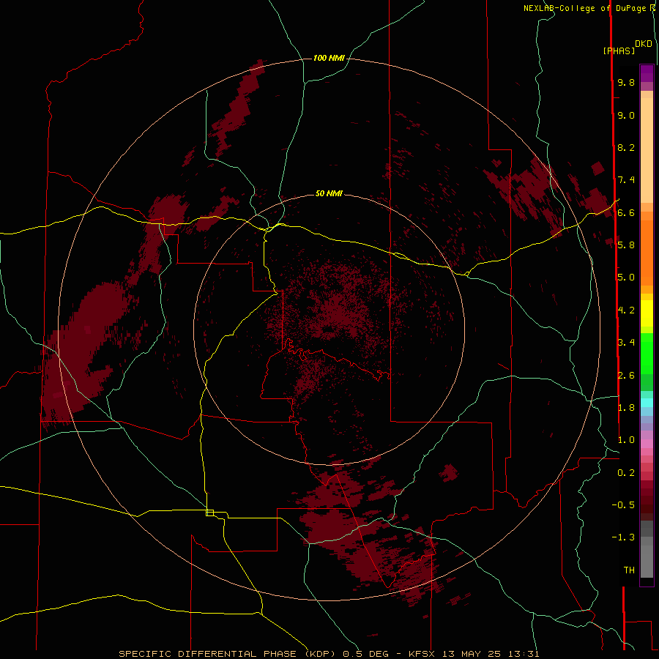The width and height of the screenshot is (659, 659).
Task: Click the 7.4 value on the scale
Action: 626,180
